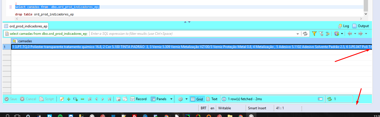Navigate back with the left arrow

(350, 34)
